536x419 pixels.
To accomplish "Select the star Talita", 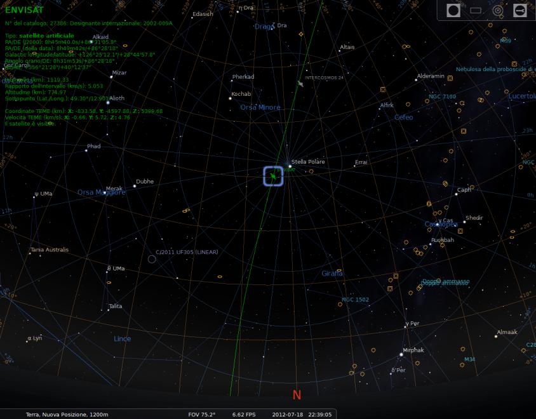I will tap(109, 310).
